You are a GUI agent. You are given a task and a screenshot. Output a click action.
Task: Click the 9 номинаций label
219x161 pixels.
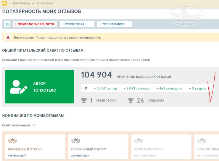pyautogui.click(x=17, y=156)
